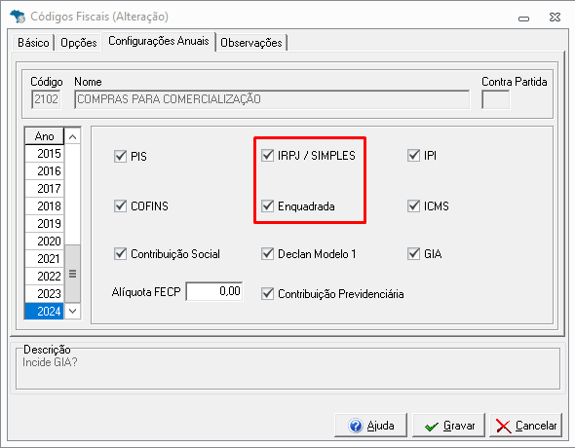The width and height of the screenshot is (575, 448).
Task: Click the year list scrollbar thumb
Action: coord(73,274)
